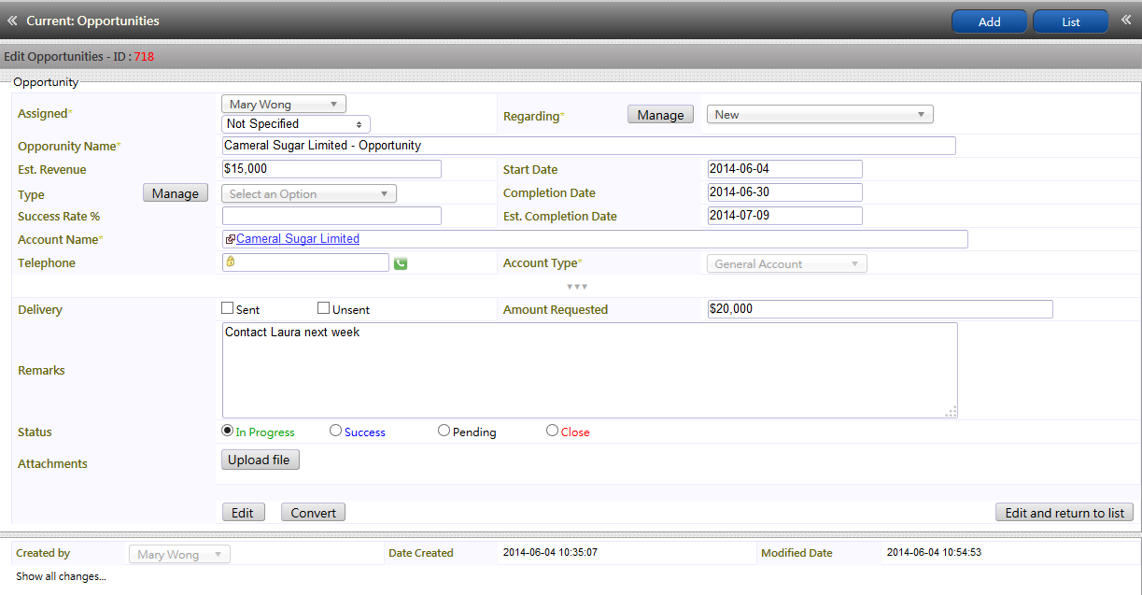The height and width of the screenshot is (595, 1142).
Task: Open the Type Select an Option dropdown
Action: (309, 193)
